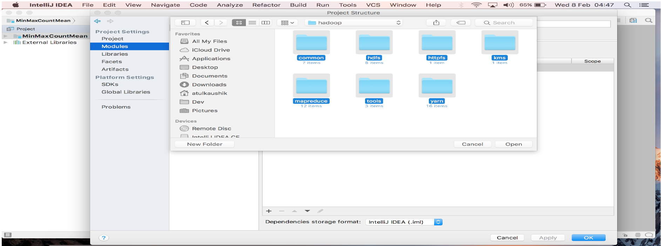Open Downloads in the sidebar
Viewport: 661px width, 246px height.
pos(209,85)
